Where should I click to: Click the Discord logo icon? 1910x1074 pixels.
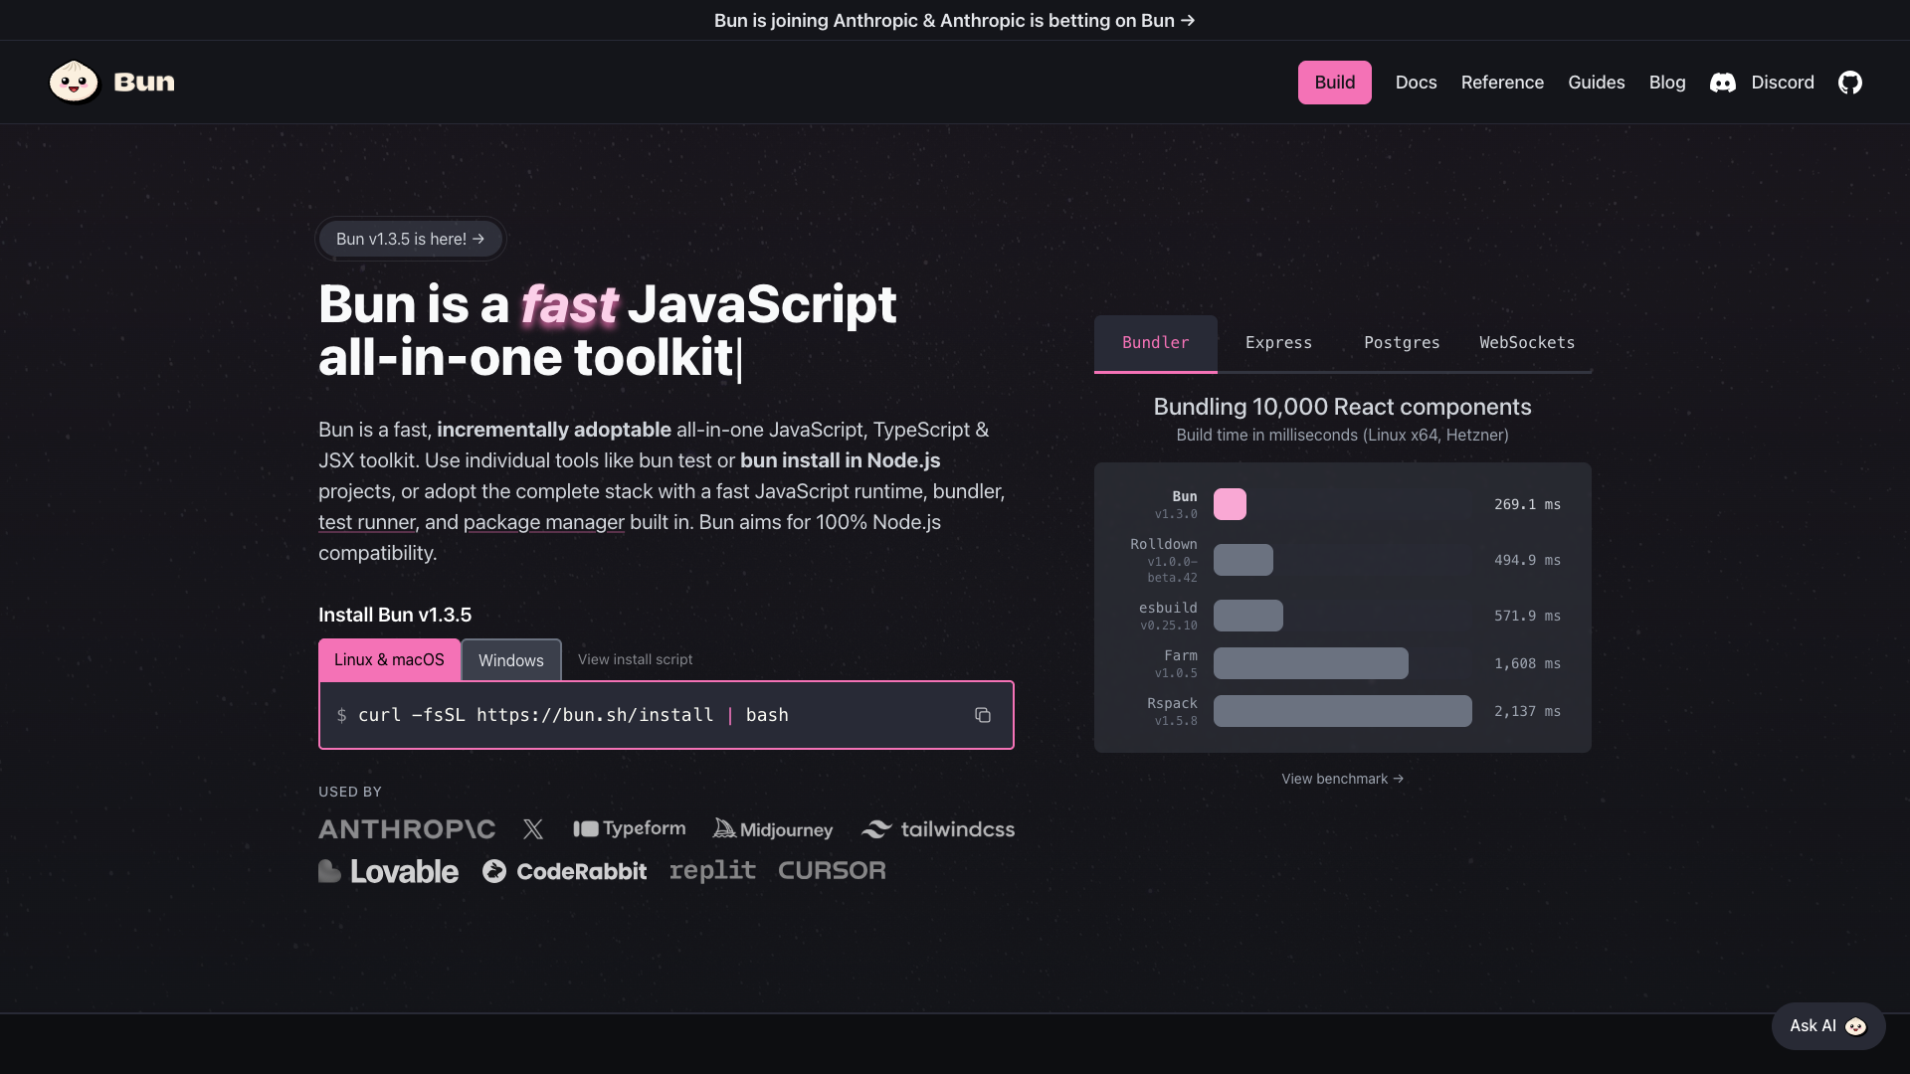pos(1722,83)
